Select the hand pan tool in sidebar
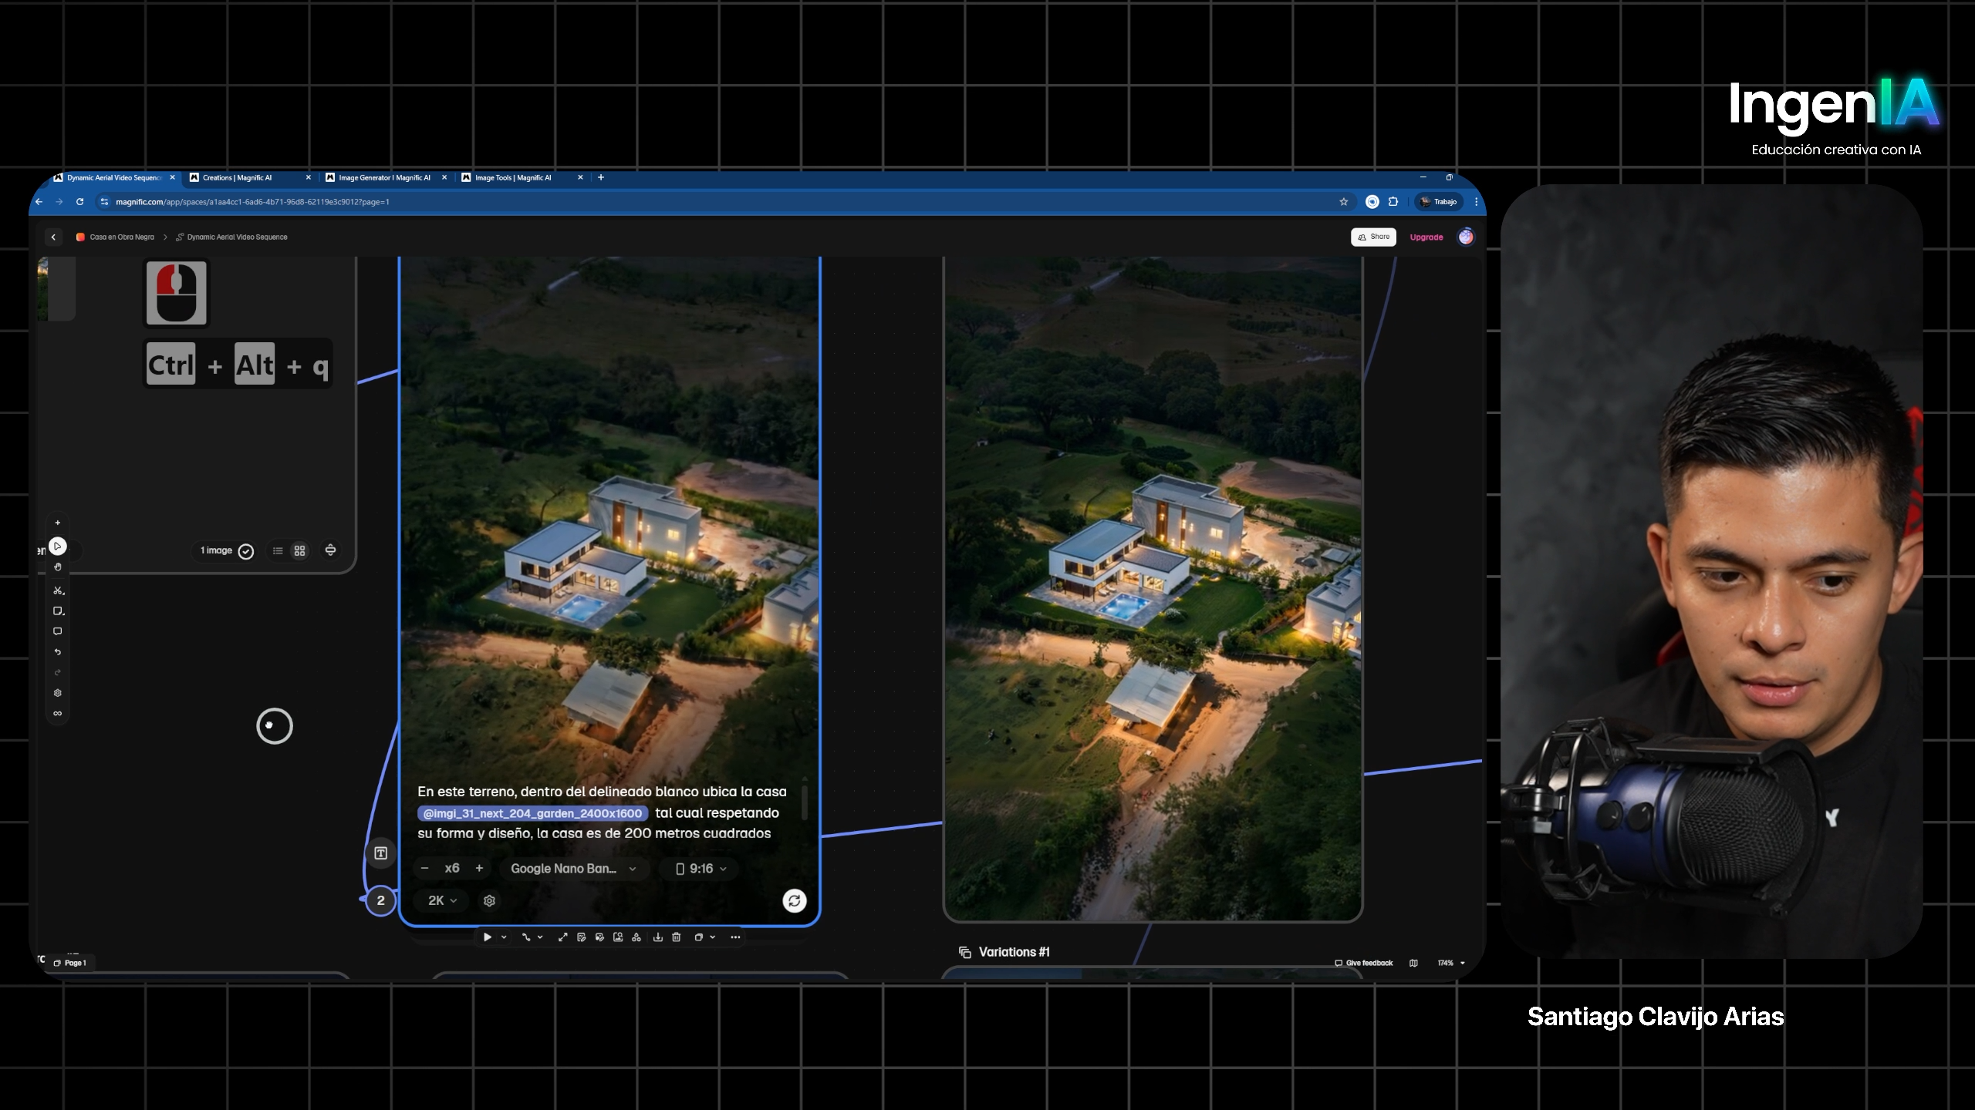 tap(57, 567)
